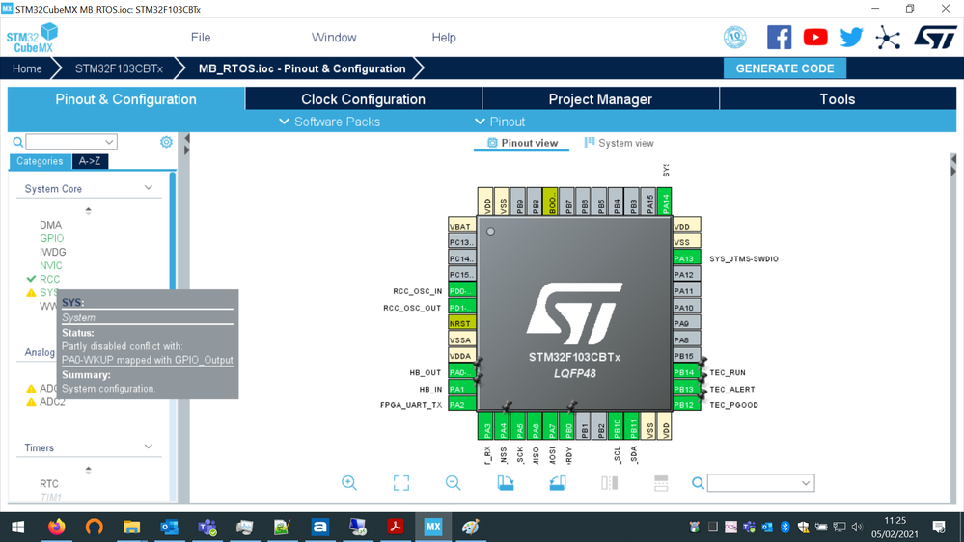Expand the Pinout dropdown menu
The height and width of the screenshot is (542, 964).
pos(500,122)
